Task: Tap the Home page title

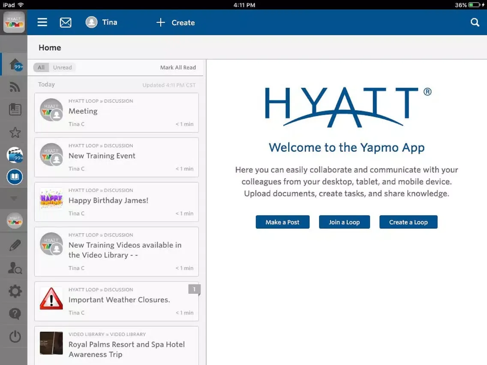Action: 50,48
